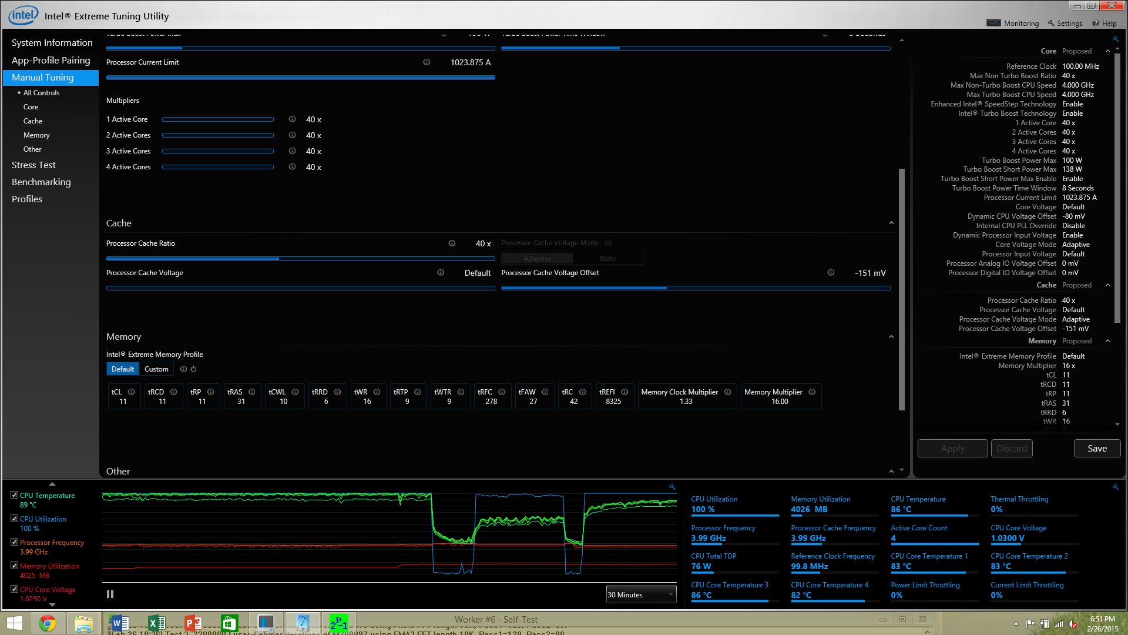Click the Apply button
The width and height of the screenshot is (1128, 635).
pyautogui.click(x=952, y=449)
